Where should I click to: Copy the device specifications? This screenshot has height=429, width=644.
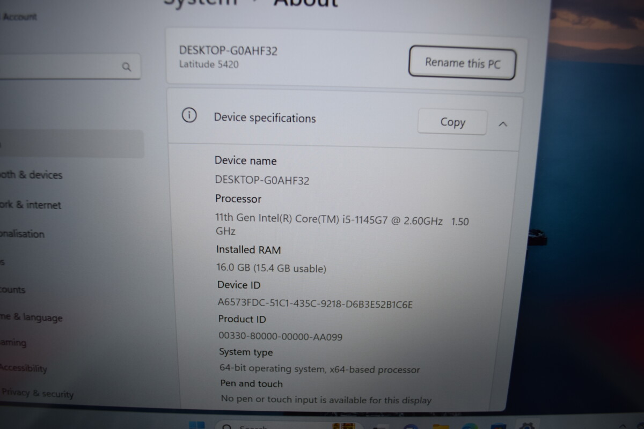tap(452, 122)
